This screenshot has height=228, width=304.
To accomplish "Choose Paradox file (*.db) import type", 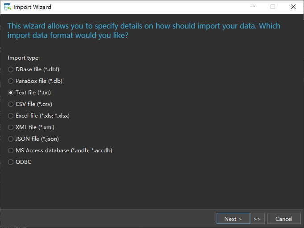I will pos(11,81).
